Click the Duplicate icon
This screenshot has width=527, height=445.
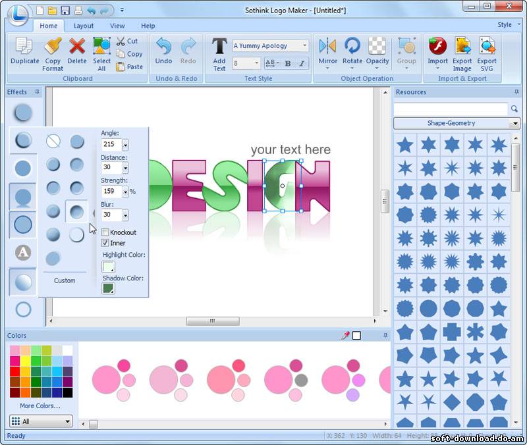(24, 46)
